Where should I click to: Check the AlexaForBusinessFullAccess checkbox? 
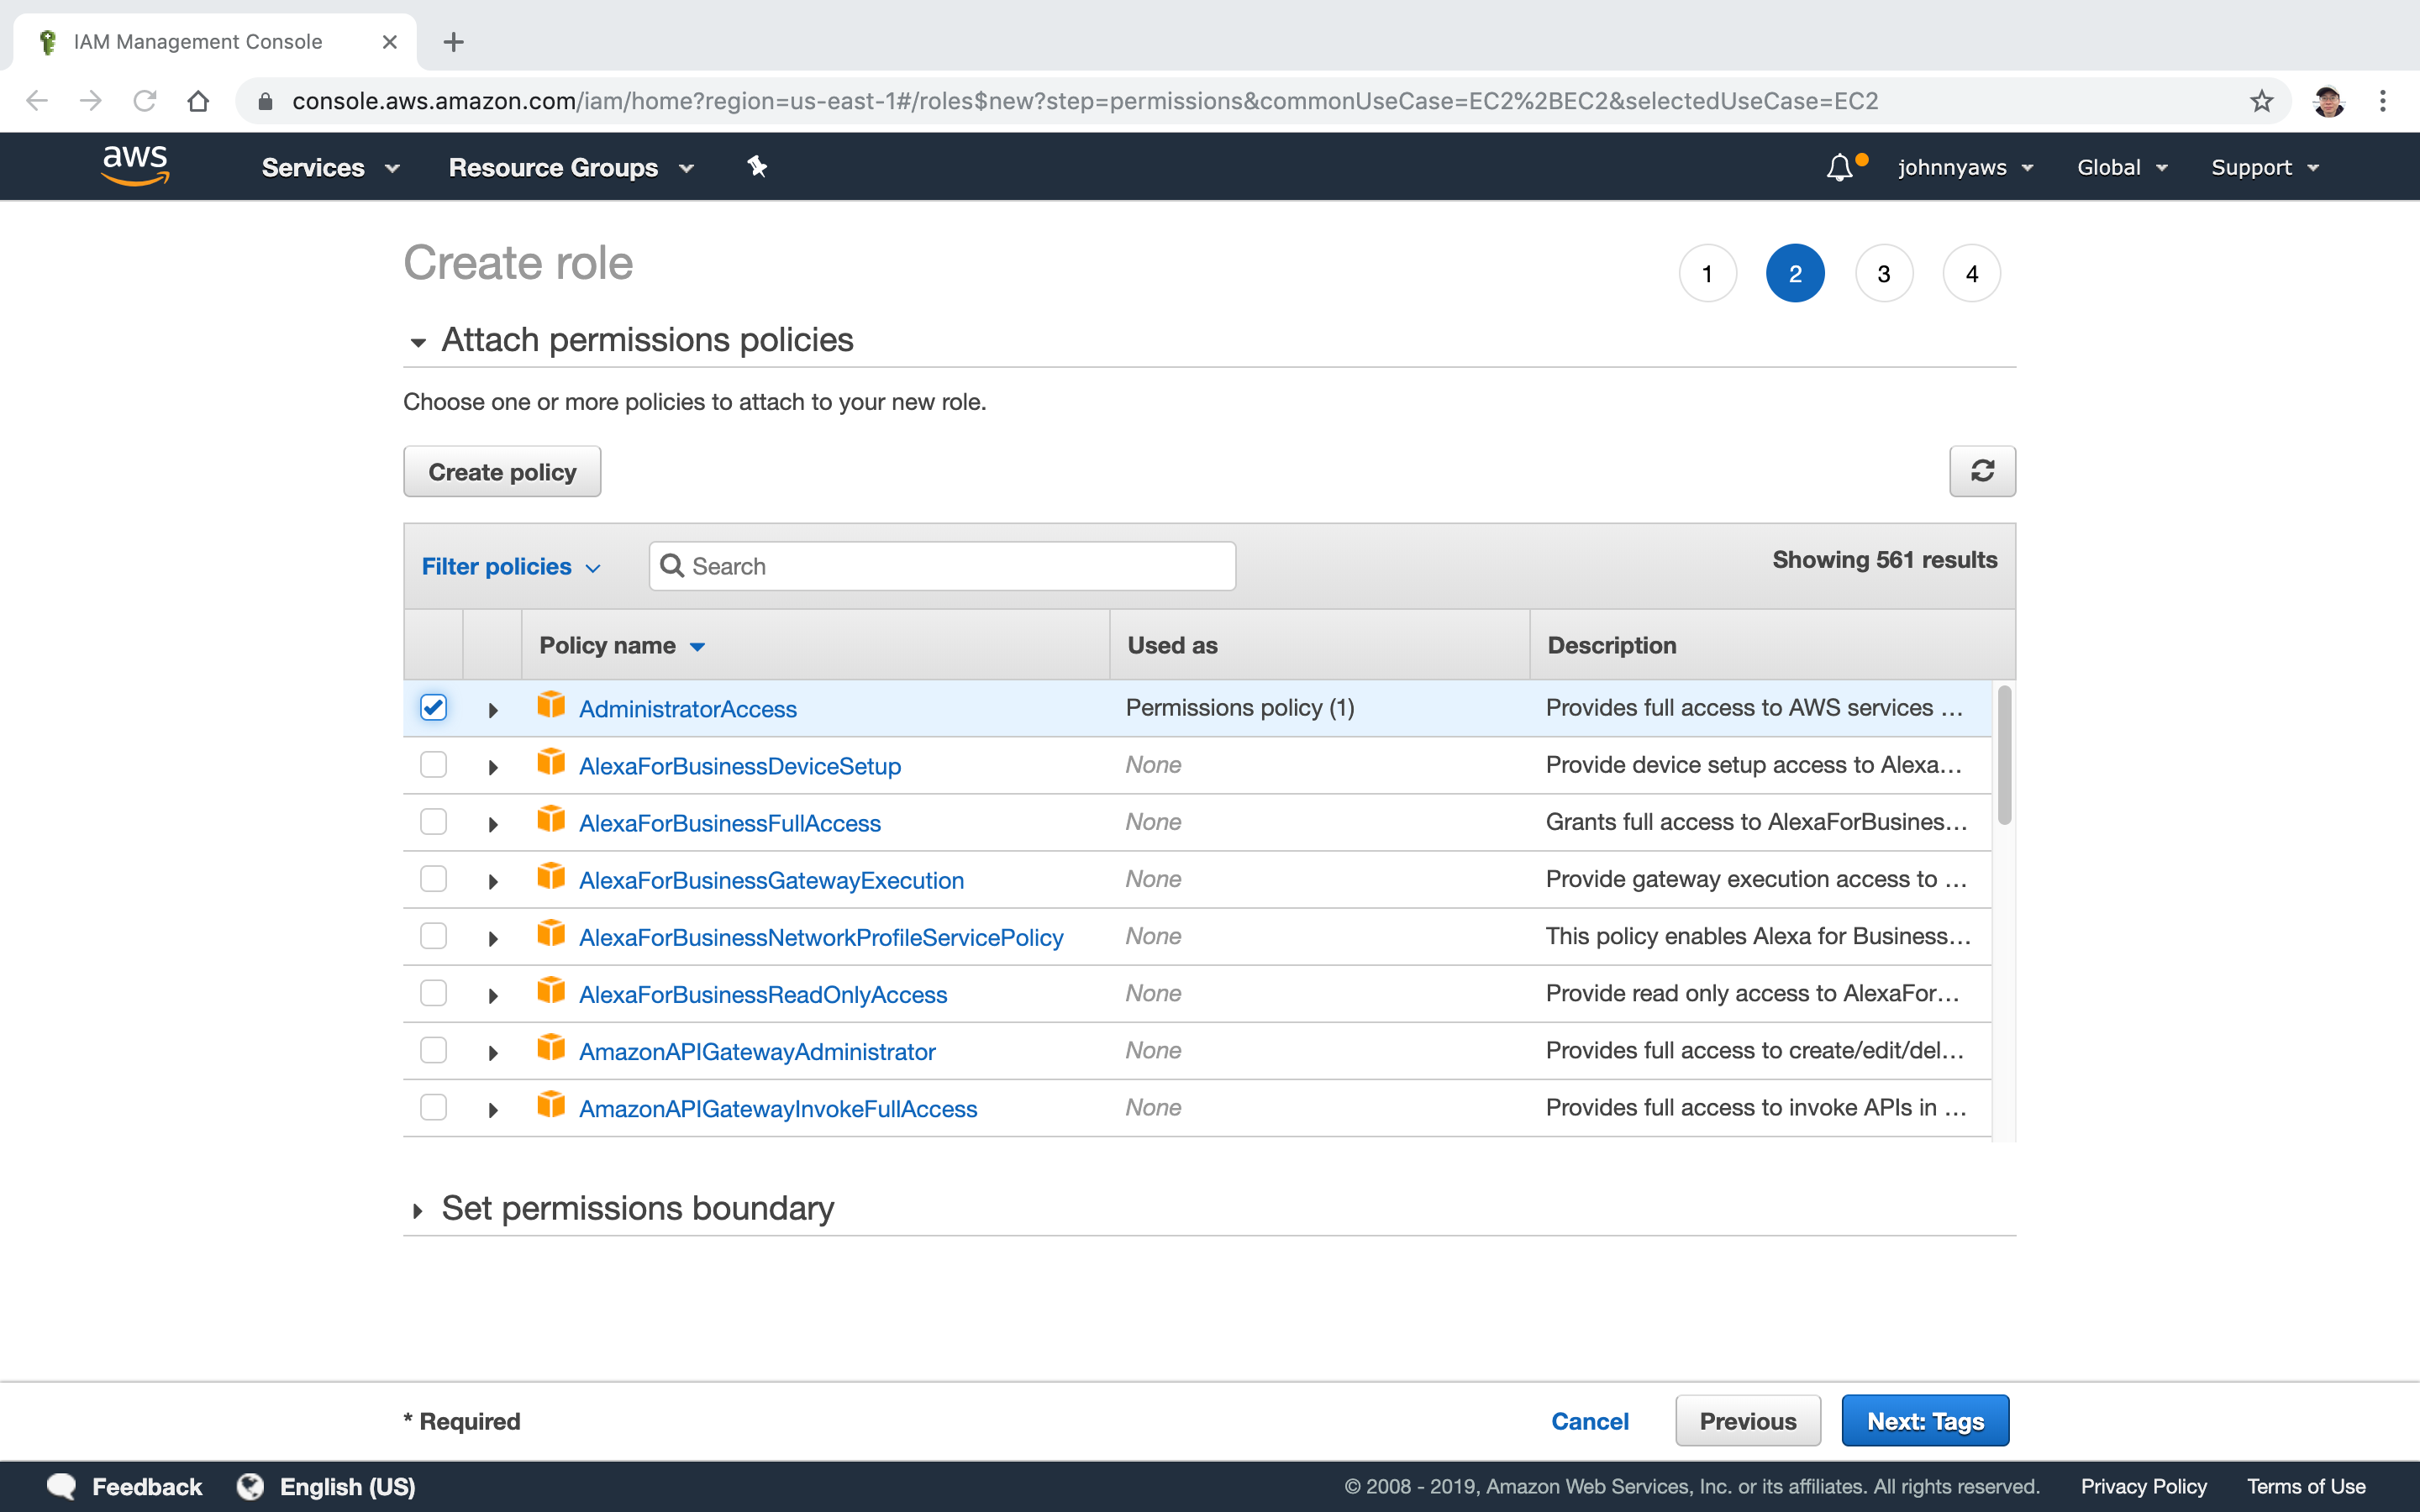433,821
